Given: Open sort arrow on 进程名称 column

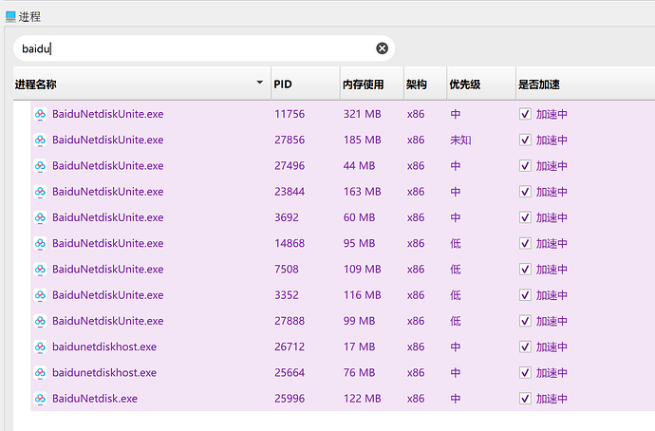Looking at the screenshot, I should click(x=259, y=83).
